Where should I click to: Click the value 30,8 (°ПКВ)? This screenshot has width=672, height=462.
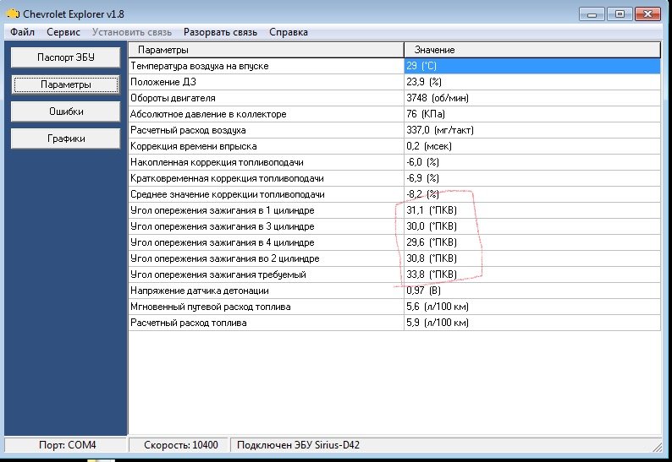pos(432,258)
